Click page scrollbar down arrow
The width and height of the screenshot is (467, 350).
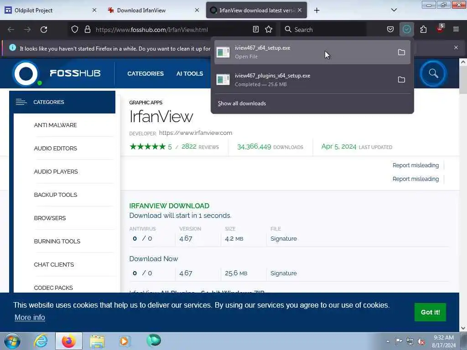click(x=463, y=328)
